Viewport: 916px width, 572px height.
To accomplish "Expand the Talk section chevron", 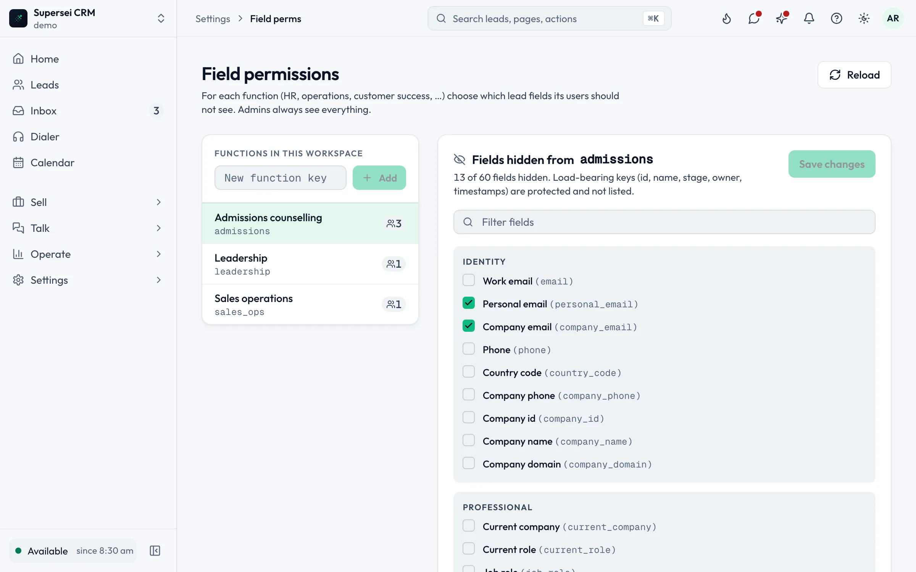I will click(x=159, y=228).
